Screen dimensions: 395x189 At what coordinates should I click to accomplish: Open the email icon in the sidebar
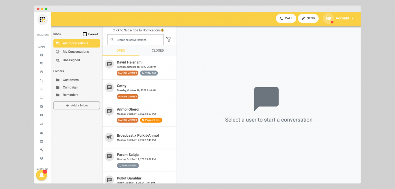pos(41,133)
